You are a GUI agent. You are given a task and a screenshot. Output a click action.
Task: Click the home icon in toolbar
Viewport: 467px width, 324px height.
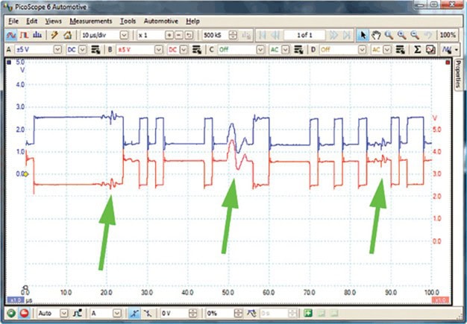67,35
